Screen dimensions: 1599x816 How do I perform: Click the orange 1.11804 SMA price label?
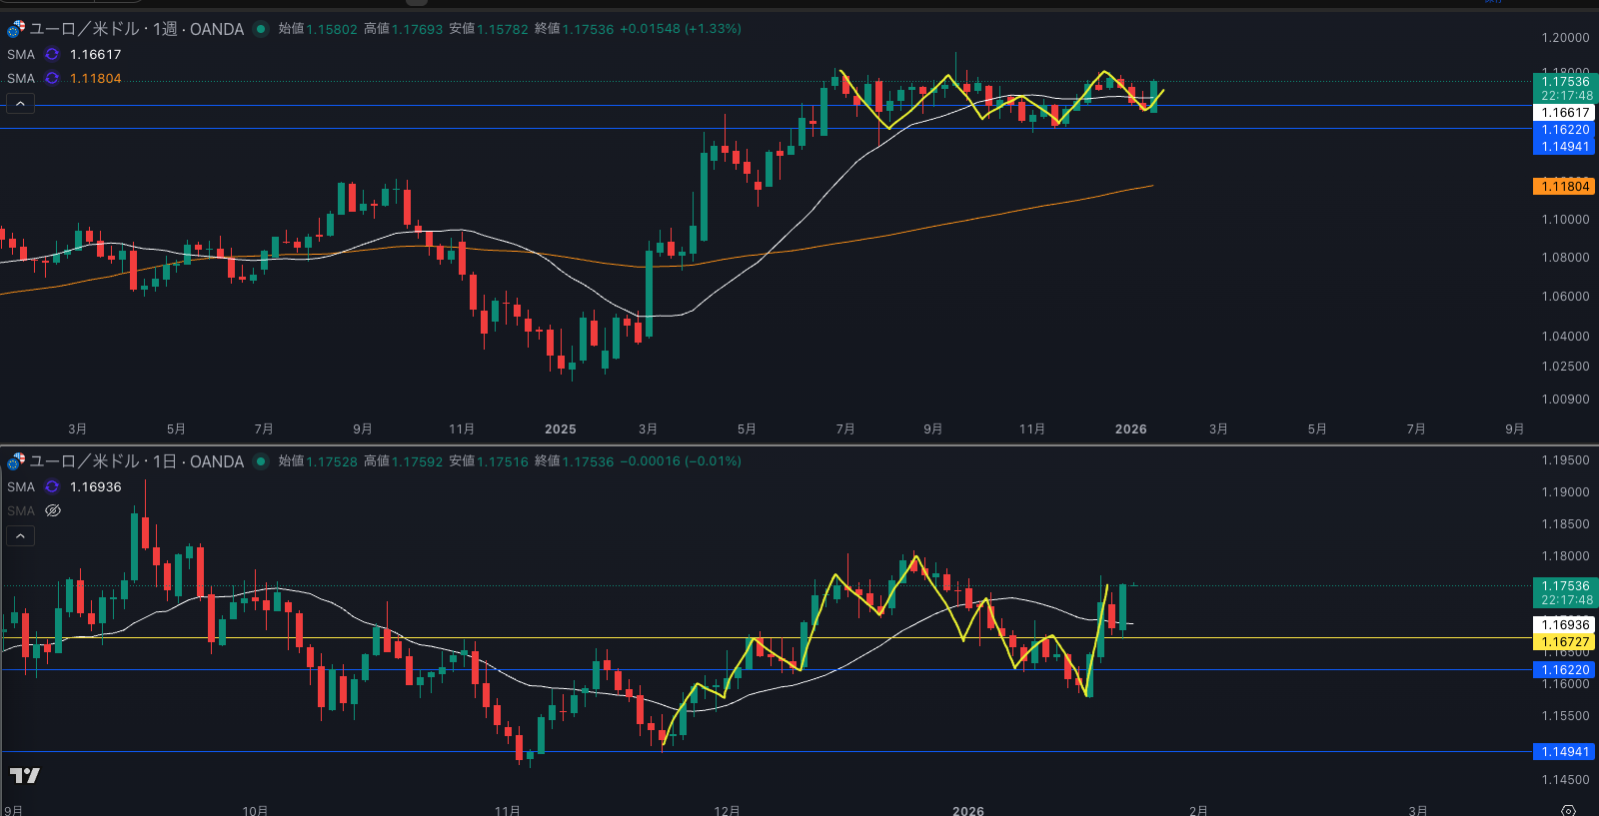[x=1564, y=187]
